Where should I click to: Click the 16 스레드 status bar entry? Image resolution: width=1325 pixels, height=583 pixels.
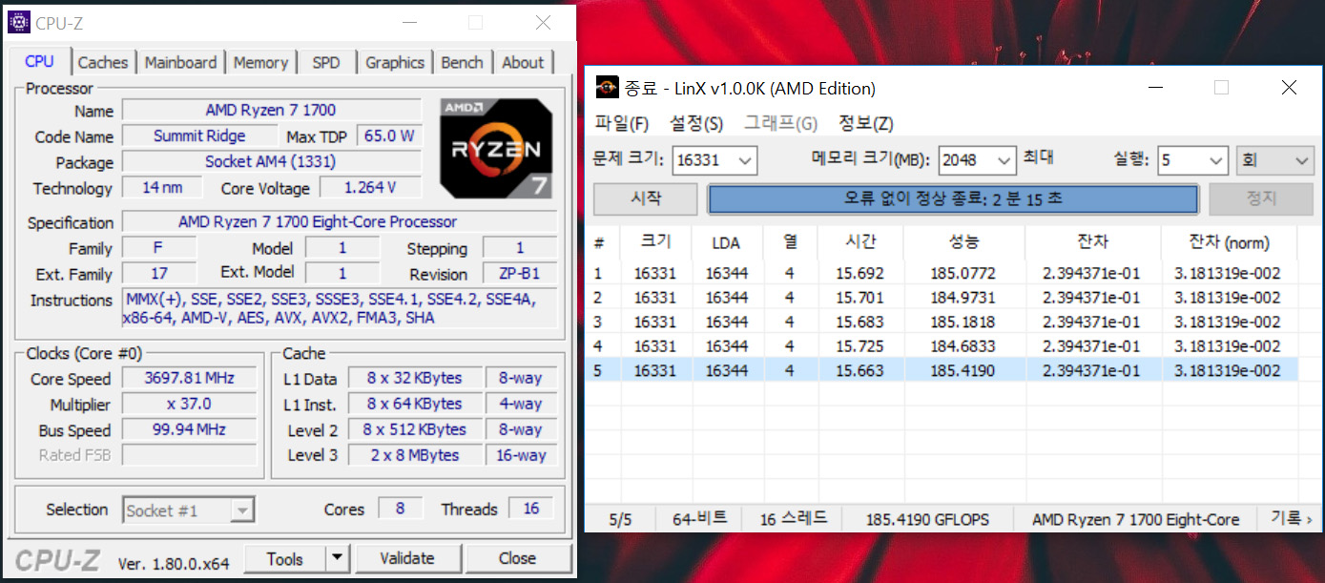point(794,519)
